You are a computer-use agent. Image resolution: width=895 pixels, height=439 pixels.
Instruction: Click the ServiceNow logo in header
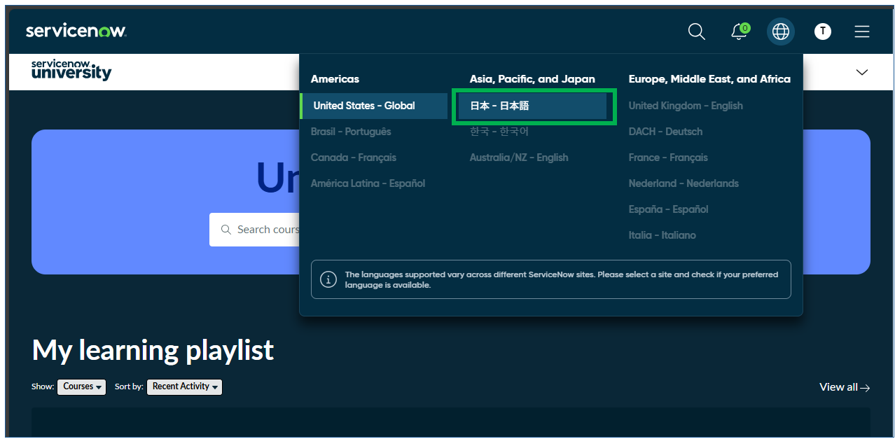click(x=76, y=31)
